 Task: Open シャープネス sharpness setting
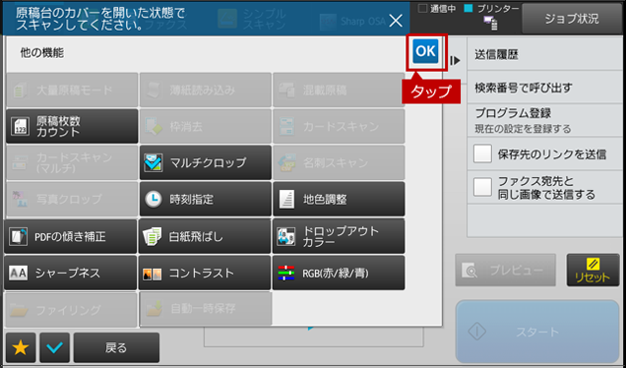70,273
